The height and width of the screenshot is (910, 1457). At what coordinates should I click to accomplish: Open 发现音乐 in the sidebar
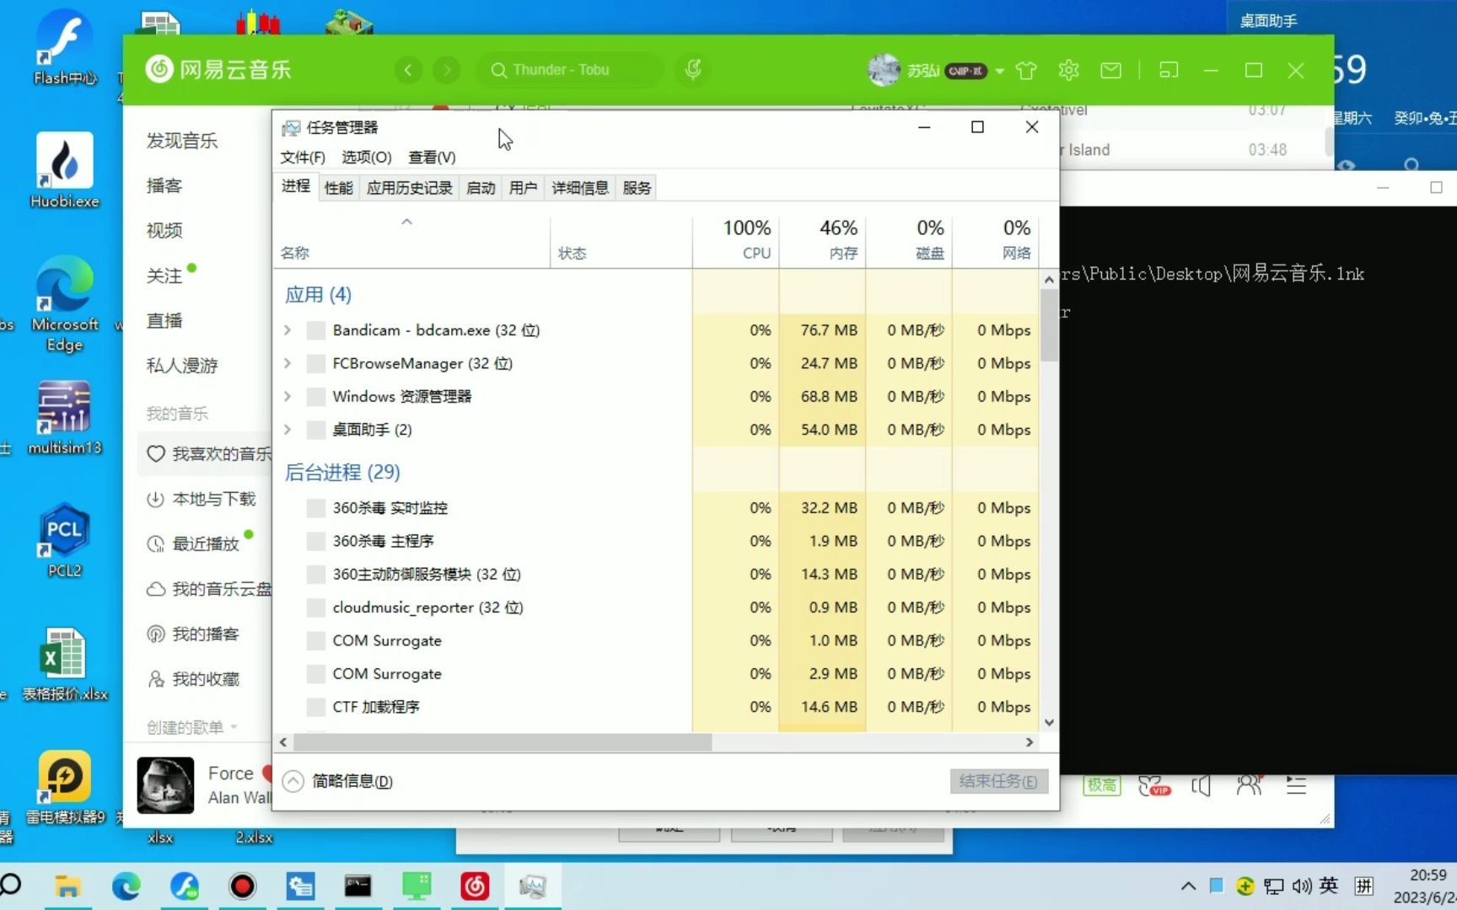coord(182,141)
